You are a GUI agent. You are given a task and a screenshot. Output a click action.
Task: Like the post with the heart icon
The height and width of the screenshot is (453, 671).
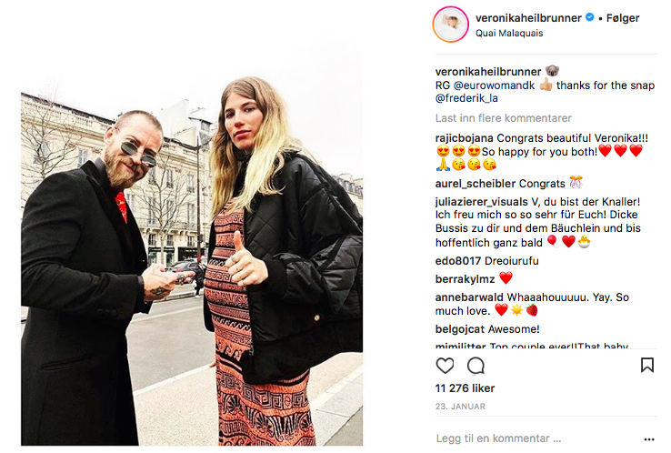[x=445, y=366]
